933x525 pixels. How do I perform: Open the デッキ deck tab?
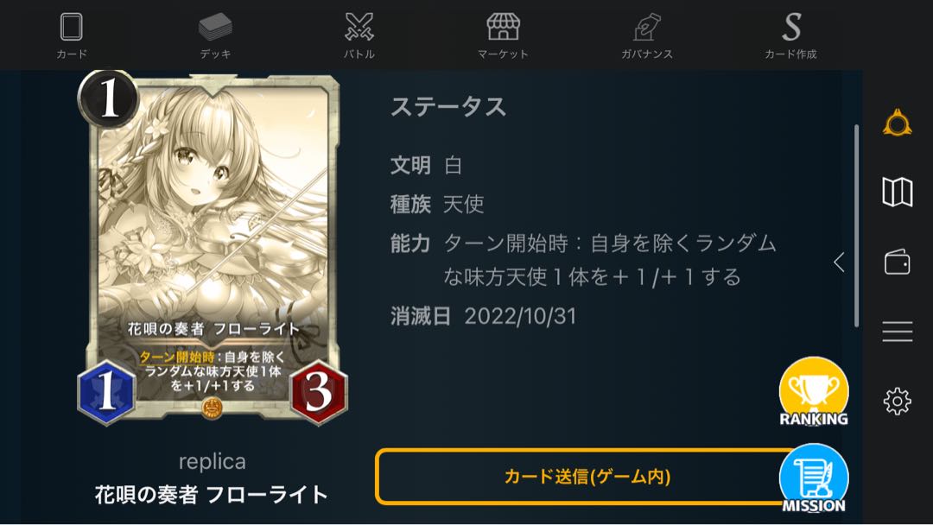pos(215,35)
